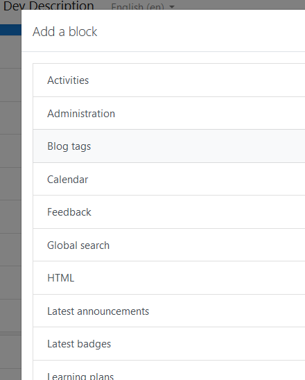Image resolution: width=305 pixels, height=380 pixels.
Task: Choose the HTML block option
Action: [x=169, y=278]
